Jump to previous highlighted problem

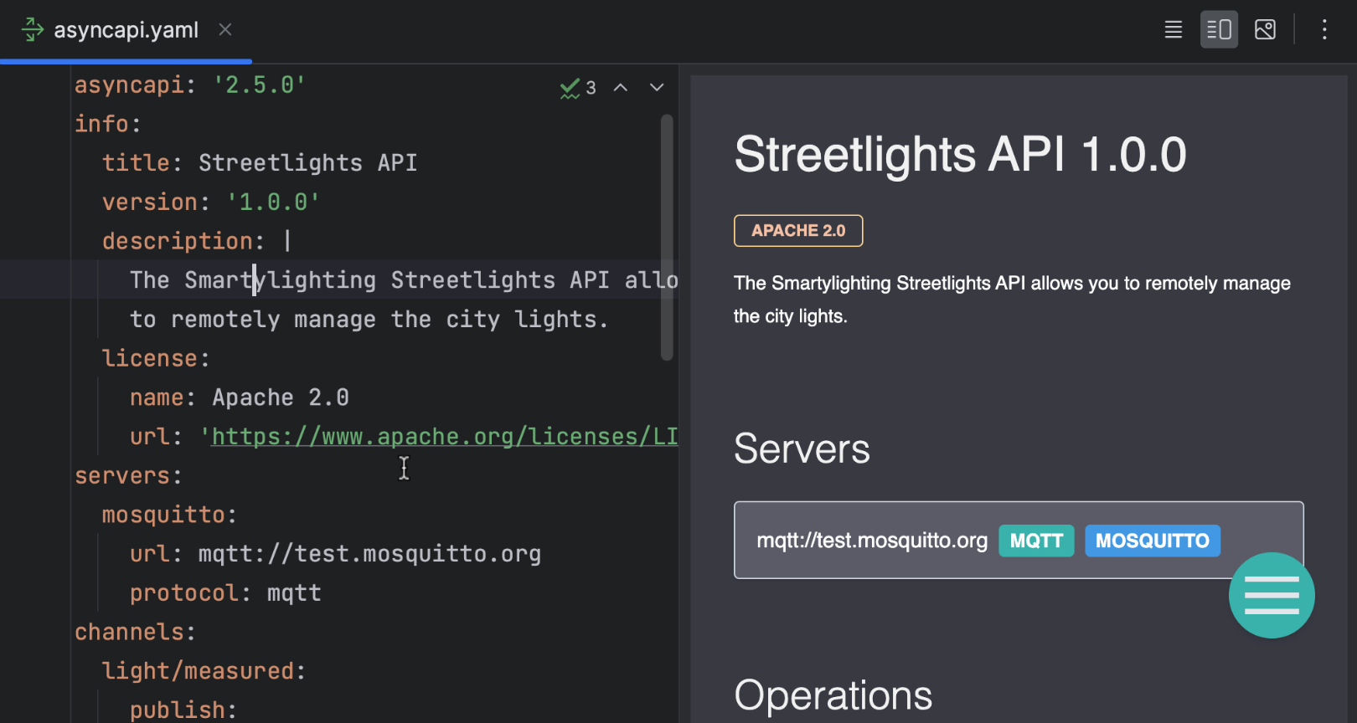coord(621,88)
